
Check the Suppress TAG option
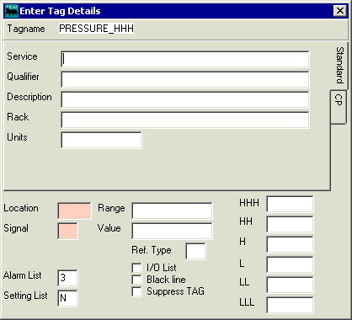click(136, 291)
